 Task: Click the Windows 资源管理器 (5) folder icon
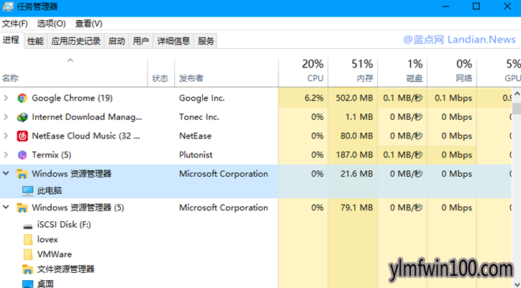pos(22,208)
